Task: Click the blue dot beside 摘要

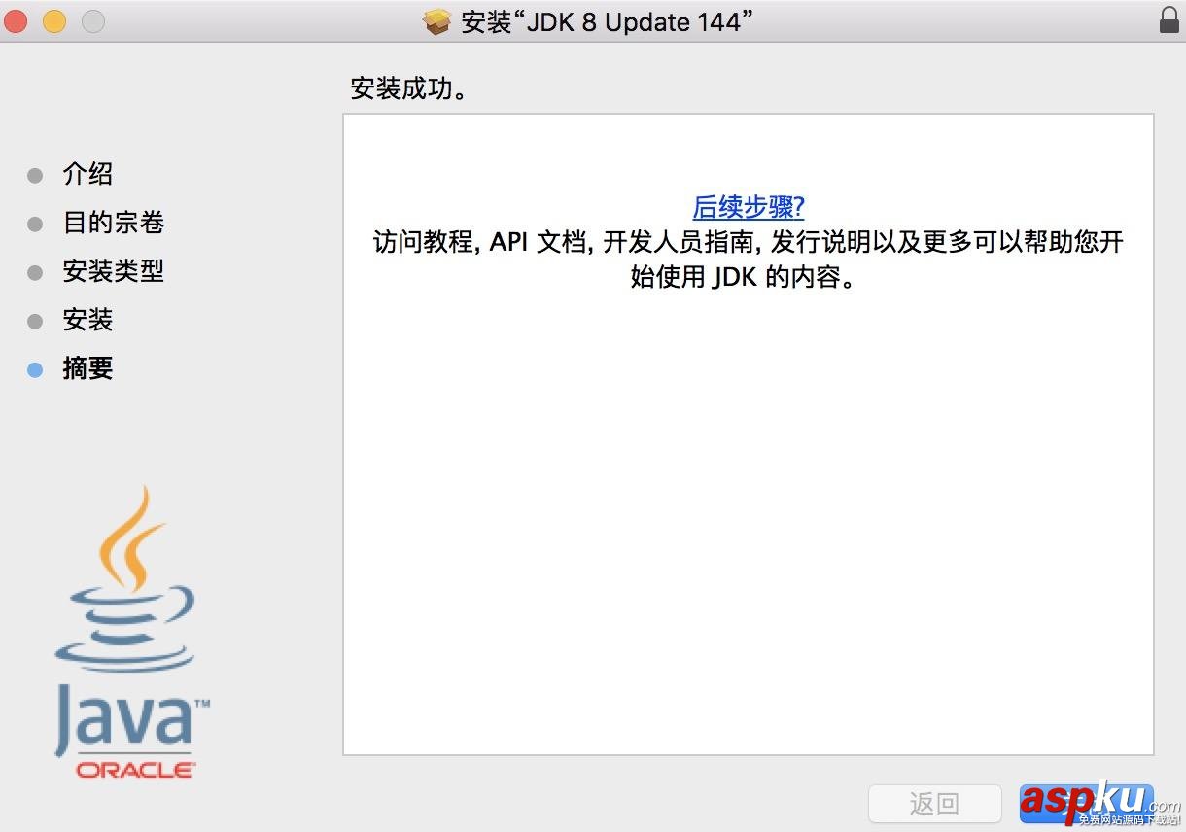Action: pyautogui.click(x=36, y=368)
